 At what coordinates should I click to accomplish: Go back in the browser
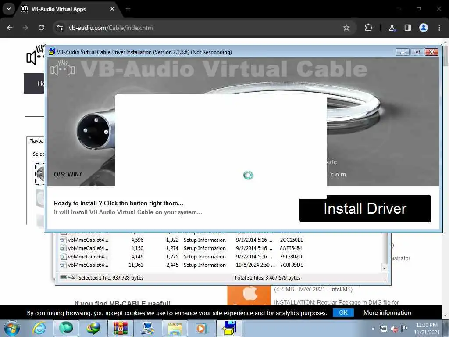(10, 28)
